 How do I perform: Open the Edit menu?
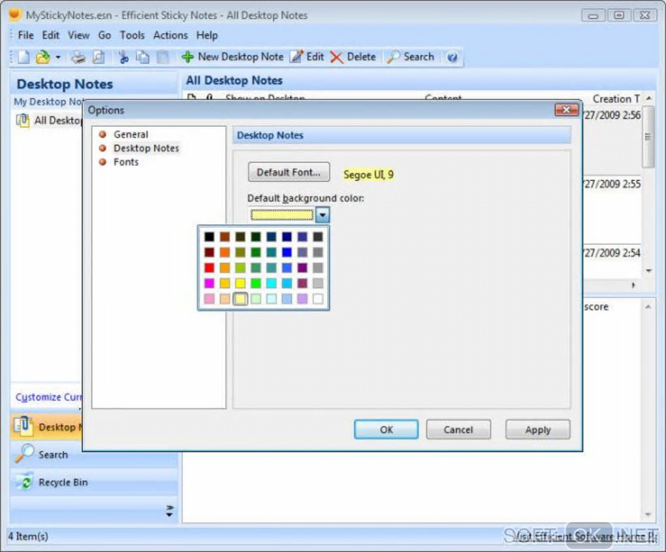point(50,35)
